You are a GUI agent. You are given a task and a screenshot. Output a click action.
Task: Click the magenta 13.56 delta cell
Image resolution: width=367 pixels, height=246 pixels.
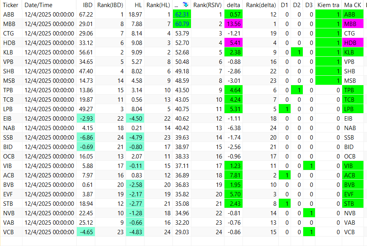click(x=234, y=24)
